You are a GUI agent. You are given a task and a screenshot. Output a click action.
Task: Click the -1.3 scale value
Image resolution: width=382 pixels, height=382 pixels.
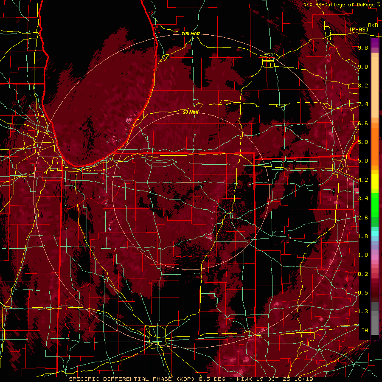click(361, 312)
